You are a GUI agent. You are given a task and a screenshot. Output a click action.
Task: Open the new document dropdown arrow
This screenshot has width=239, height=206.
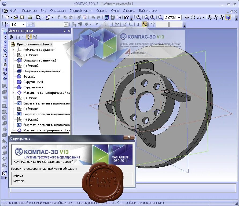pos(12,17)
